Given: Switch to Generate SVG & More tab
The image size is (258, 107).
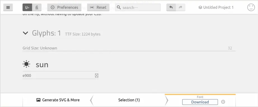Looking at the screenshot, I should pyautogui.click(x=58, y=100).
